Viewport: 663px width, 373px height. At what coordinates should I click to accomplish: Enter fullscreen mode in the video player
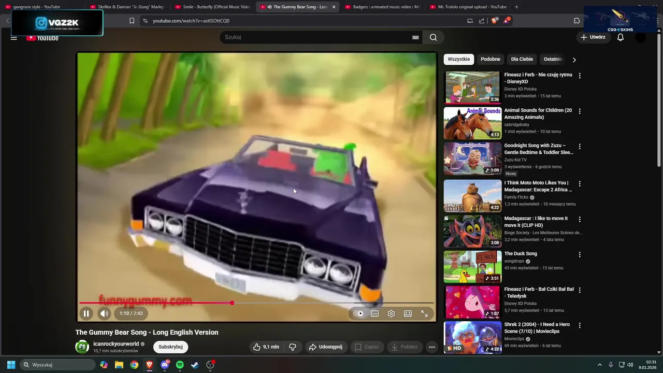[x=424, y=313]
